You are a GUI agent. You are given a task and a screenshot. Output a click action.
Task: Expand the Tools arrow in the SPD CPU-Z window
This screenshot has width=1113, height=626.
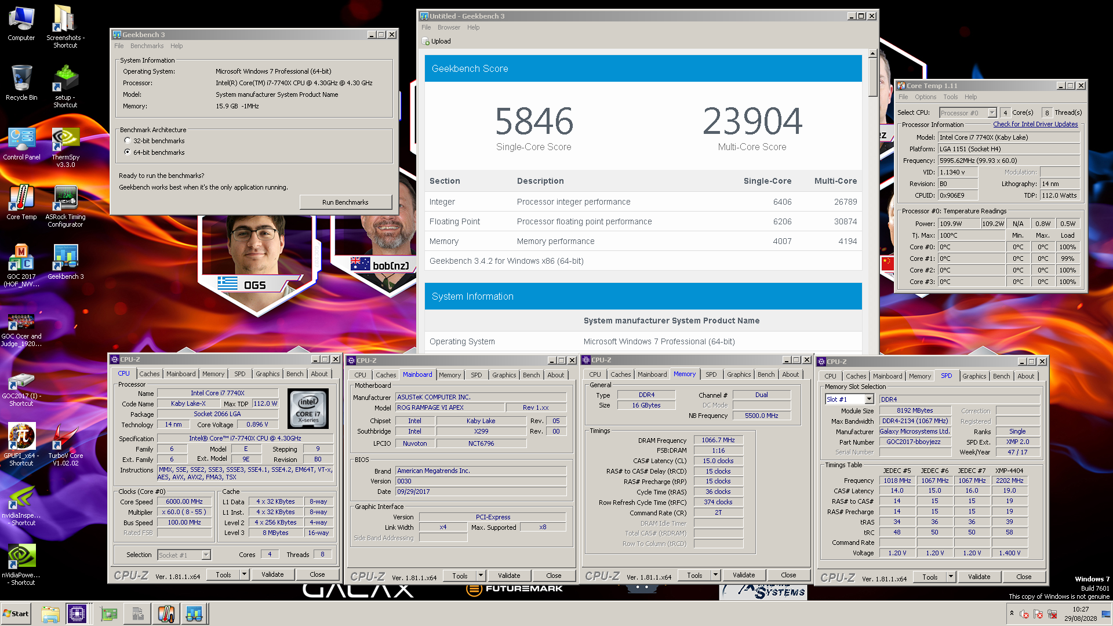point(951,577)
